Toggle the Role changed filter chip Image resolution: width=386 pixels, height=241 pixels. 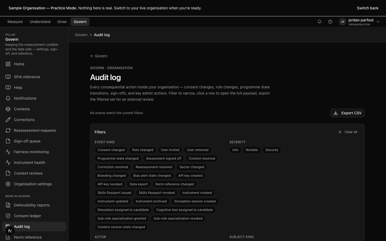pyautogui.click(x=143, y=150)
